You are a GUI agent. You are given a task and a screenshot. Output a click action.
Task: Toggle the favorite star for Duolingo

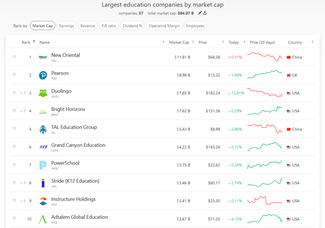pos(14,92)
